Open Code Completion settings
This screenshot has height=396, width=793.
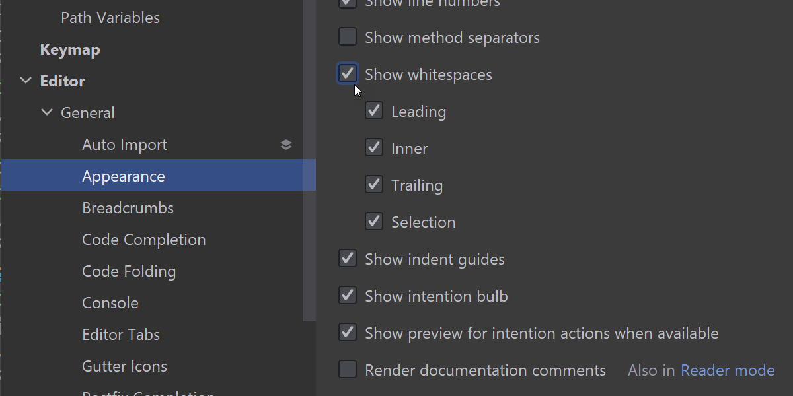pos(143,240)
